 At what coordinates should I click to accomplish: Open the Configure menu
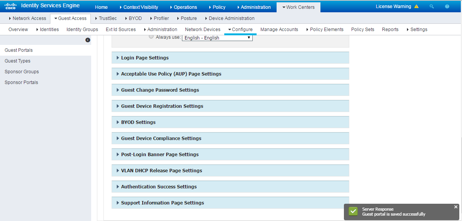[240, 30]
